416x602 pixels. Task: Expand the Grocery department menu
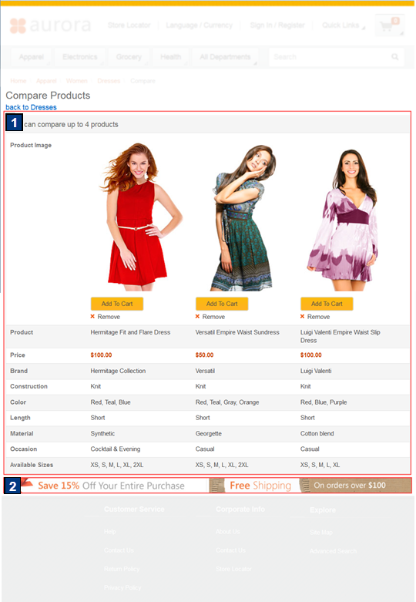click(129, 57)
